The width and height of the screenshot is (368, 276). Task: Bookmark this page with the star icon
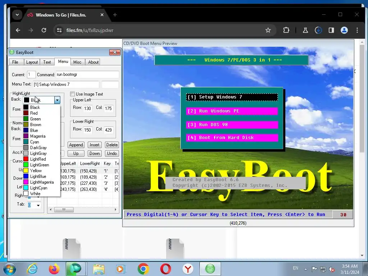click(x=268, y=30)
